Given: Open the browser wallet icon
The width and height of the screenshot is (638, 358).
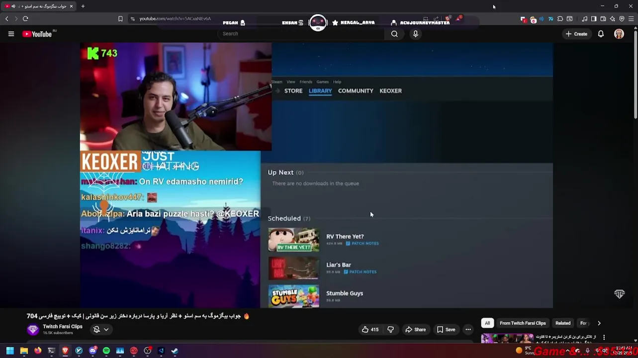Looking at the screenshot, I should click(603, 19).
